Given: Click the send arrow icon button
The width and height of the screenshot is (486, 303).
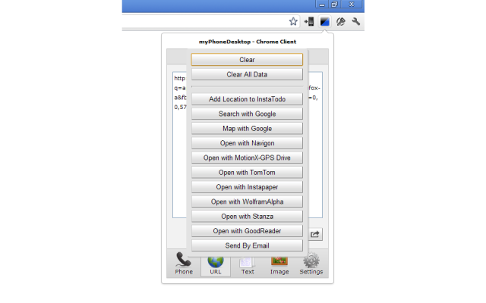Looking at the screenshot, I should [315, 234].
